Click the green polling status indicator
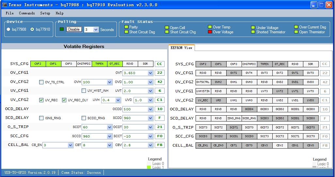335x177 pixels. click(x=62, y=29)
